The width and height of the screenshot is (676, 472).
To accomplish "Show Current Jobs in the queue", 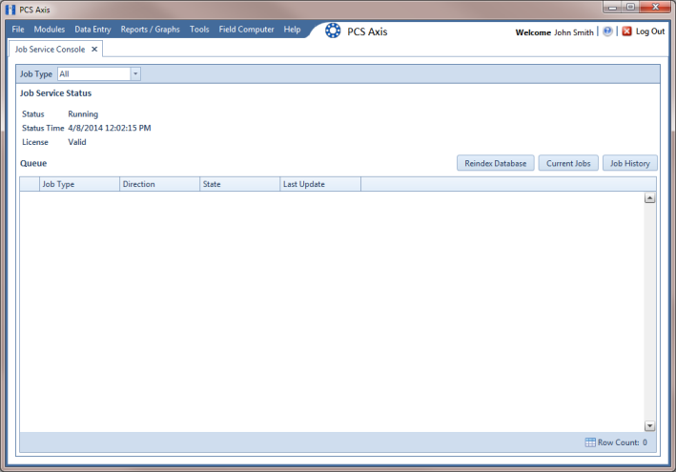I will [x=568, y=163].
